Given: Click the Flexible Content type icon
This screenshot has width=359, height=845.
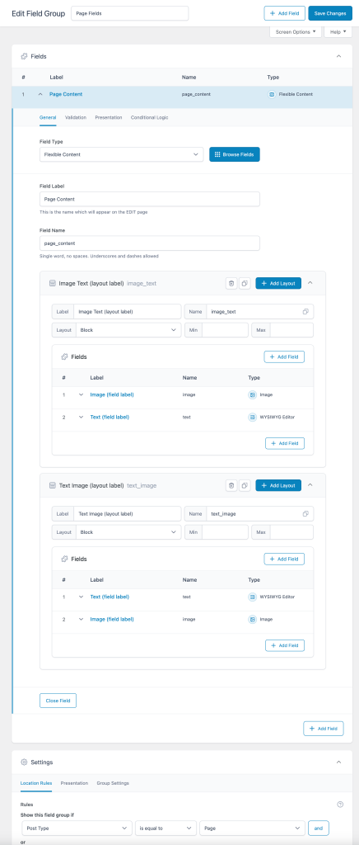Looking at the screenshot, I should tap(272, 94).
